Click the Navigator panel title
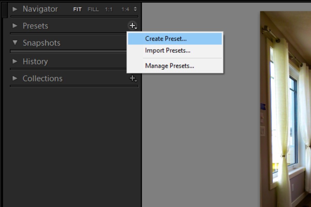Viewport: 311px width, 207px height. coord(40,9)
